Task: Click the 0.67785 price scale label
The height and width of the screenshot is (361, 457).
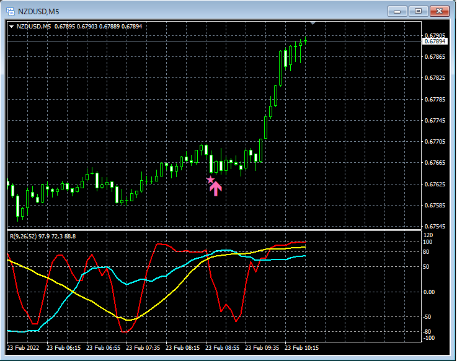Action: point(435,100)
